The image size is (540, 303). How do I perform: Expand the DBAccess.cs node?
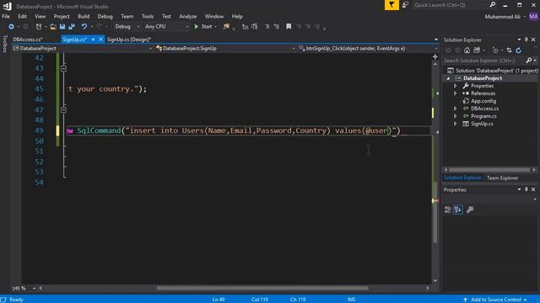(x=456, y=109)
